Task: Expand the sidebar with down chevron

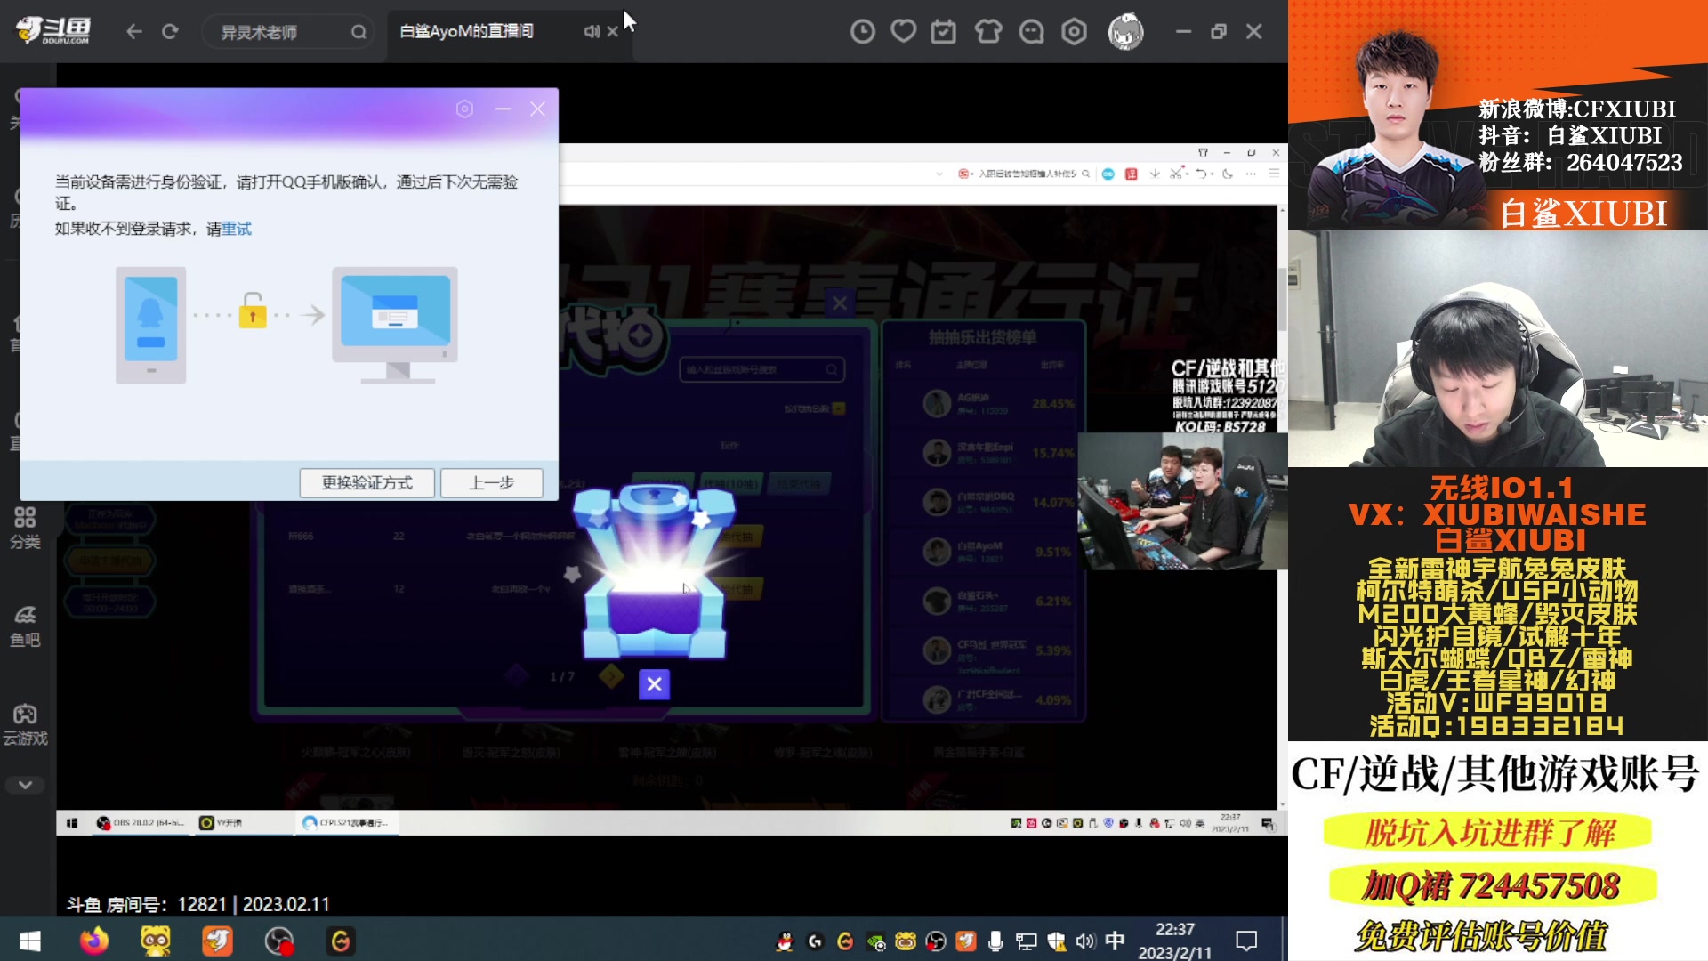Action: pyautogui.click(x=25, y=785)
